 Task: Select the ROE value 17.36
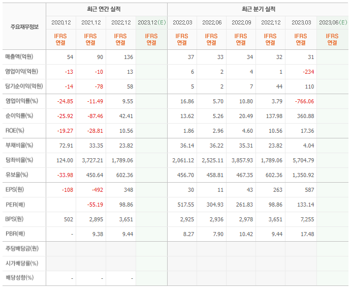click(307, 131)
